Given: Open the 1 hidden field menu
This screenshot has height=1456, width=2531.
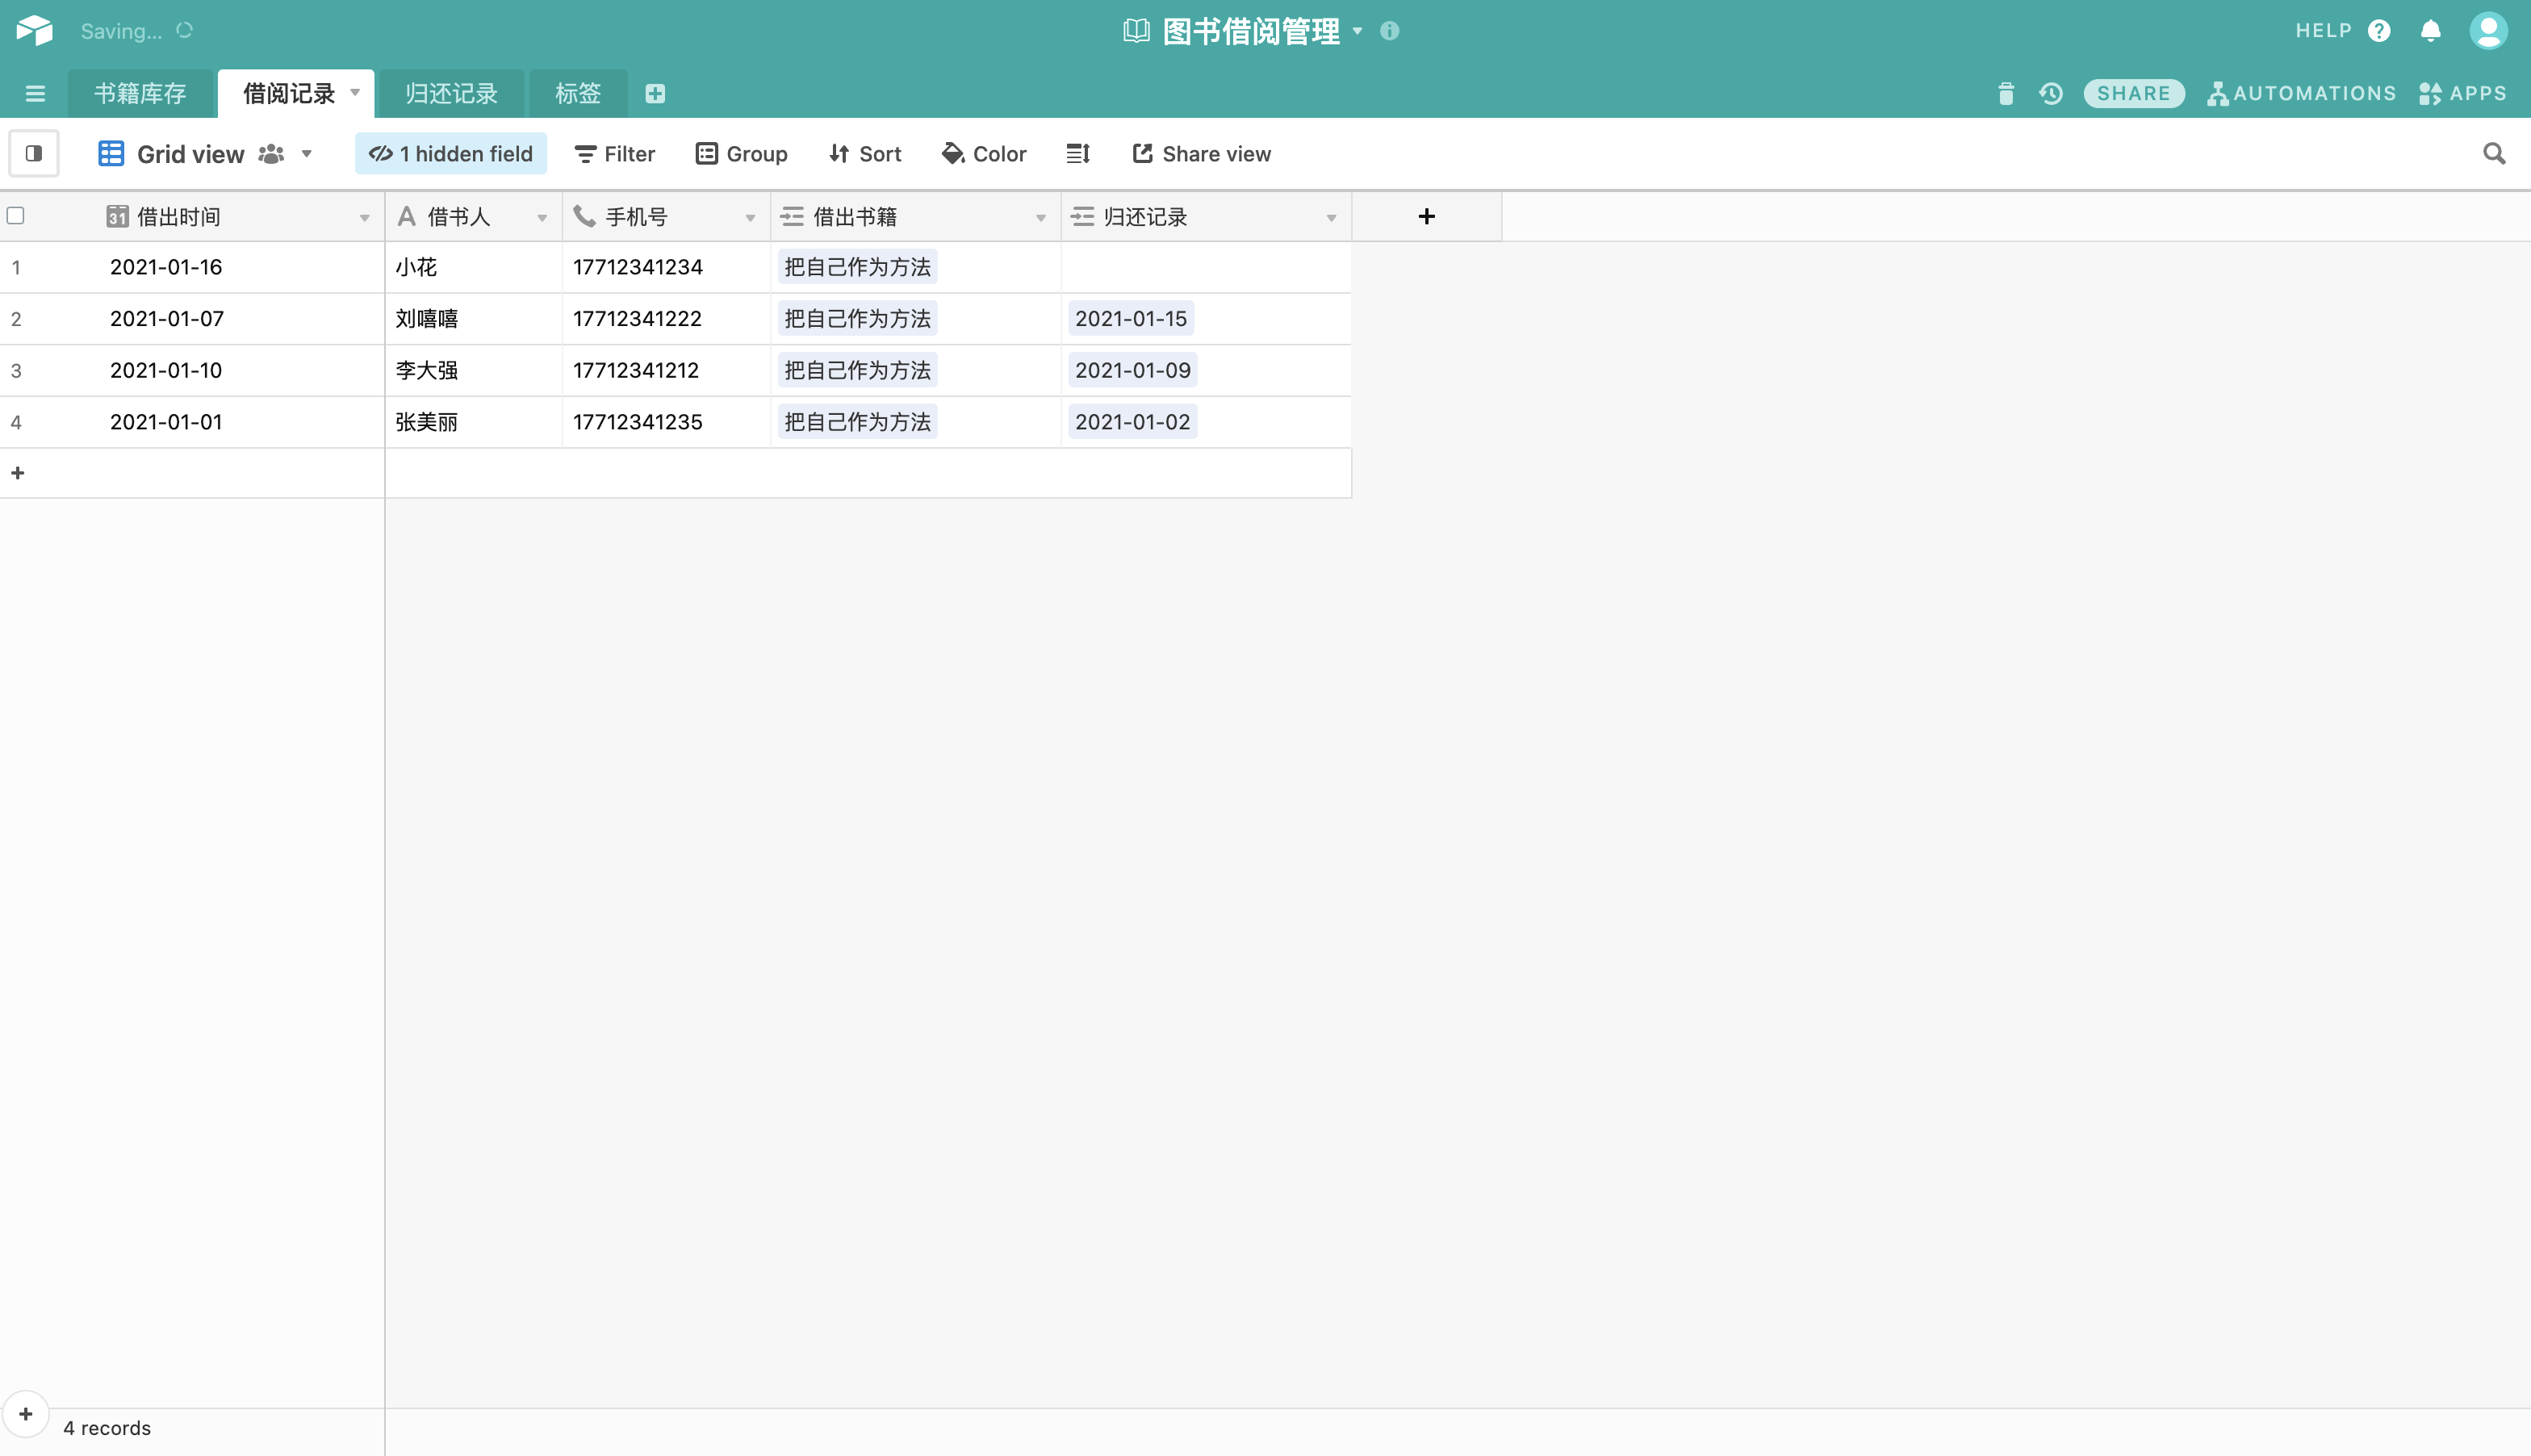Looking at the screenshot, I should (x=451, y=154).
